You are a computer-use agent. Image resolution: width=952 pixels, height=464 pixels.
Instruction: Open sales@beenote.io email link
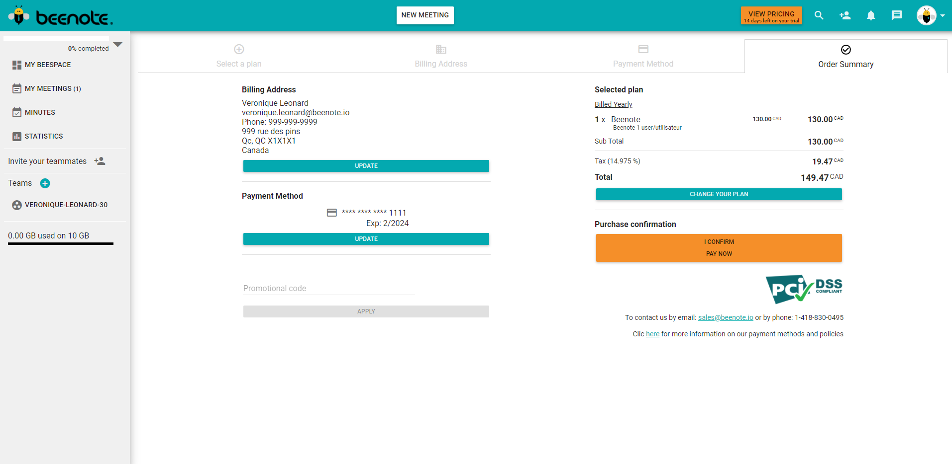(x=726, y=317)
